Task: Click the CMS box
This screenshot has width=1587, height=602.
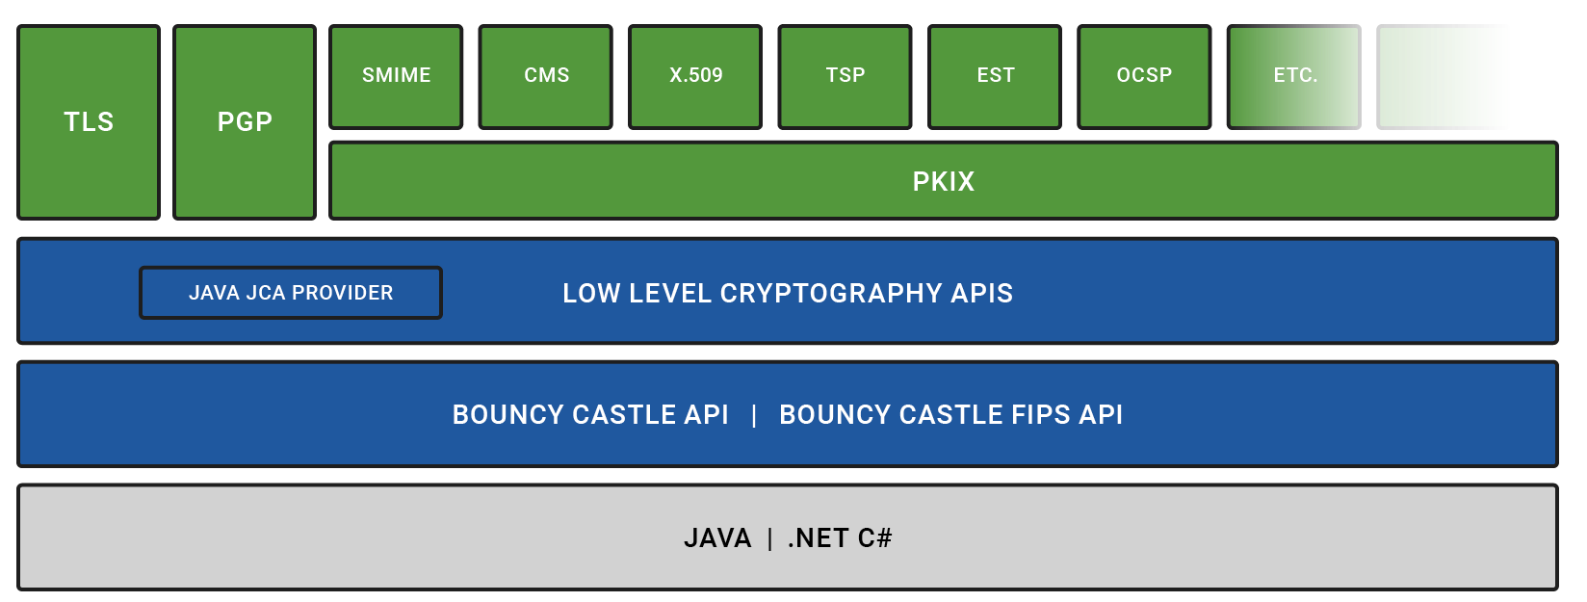Action: click(x=546, y=76)
